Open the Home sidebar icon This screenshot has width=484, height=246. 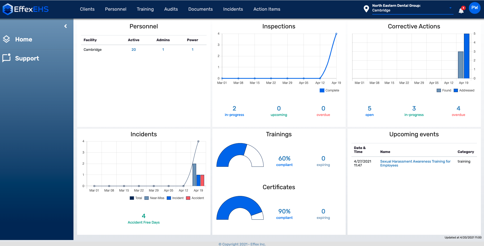click(x=6, y=39)
